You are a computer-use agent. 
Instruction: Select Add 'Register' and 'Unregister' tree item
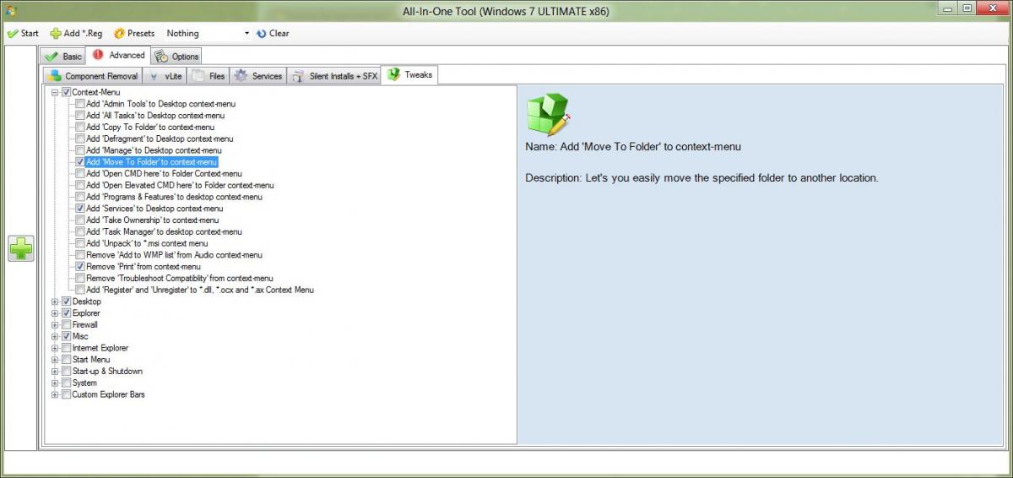tap(200, 290)
